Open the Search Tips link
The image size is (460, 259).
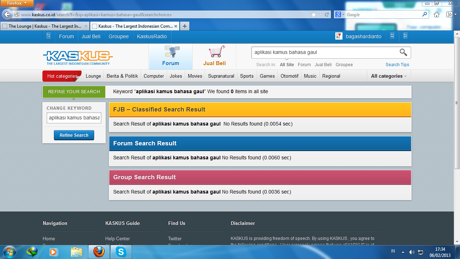click(x=397, y=65)
